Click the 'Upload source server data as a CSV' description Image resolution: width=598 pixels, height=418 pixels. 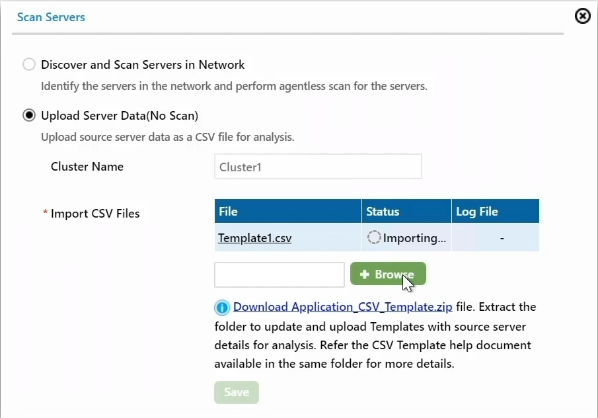(167, 137)
